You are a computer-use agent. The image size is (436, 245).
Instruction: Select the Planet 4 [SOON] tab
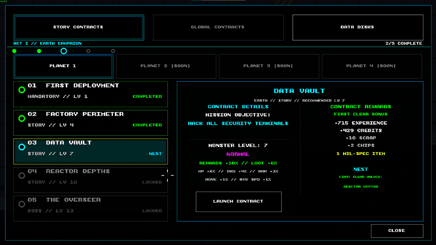(x=372, y=66)
